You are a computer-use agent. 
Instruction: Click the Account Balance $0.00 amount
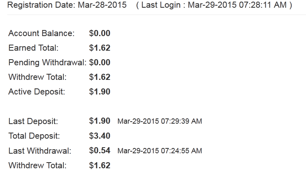pos(100,34)
